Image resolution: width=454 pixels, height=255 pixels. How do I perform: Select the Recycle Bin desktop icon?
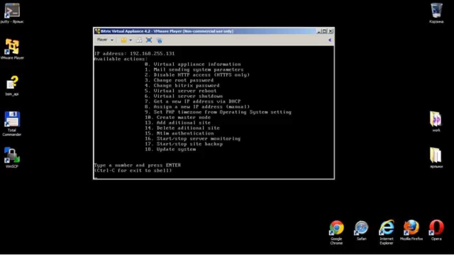click(436, 13)
